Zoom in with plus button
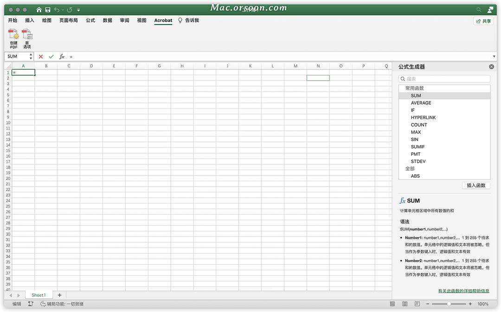This screenshot has height=312, width=501. tap(470, 304)
